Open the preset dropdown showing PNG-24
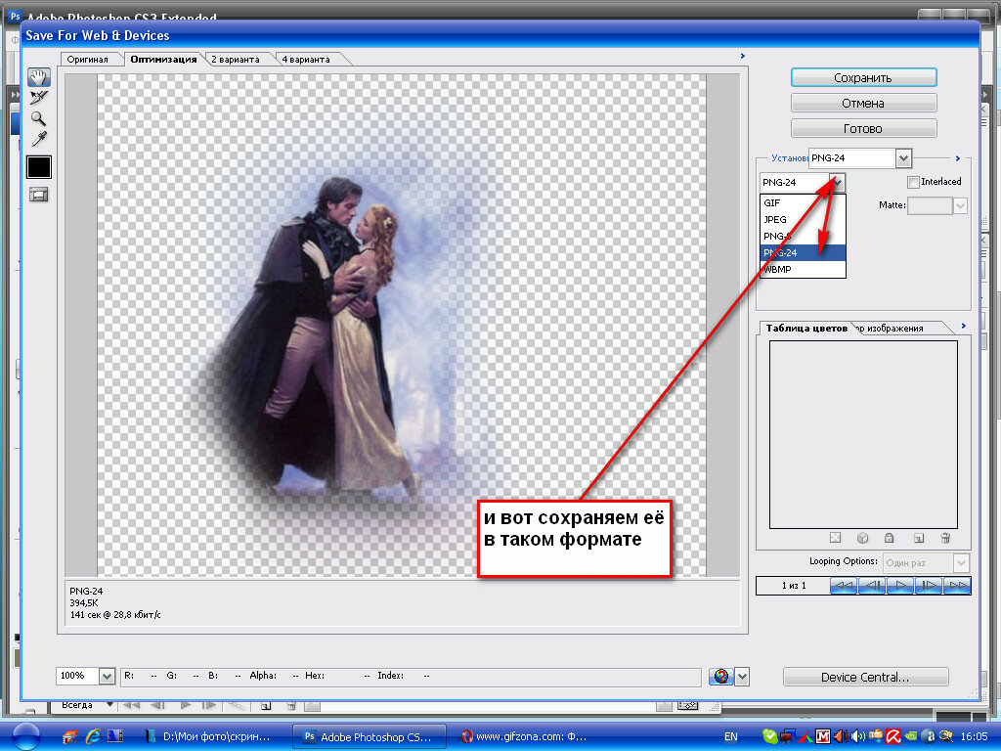This screenshot has height=751, width=1001. (x=902, y=158)
